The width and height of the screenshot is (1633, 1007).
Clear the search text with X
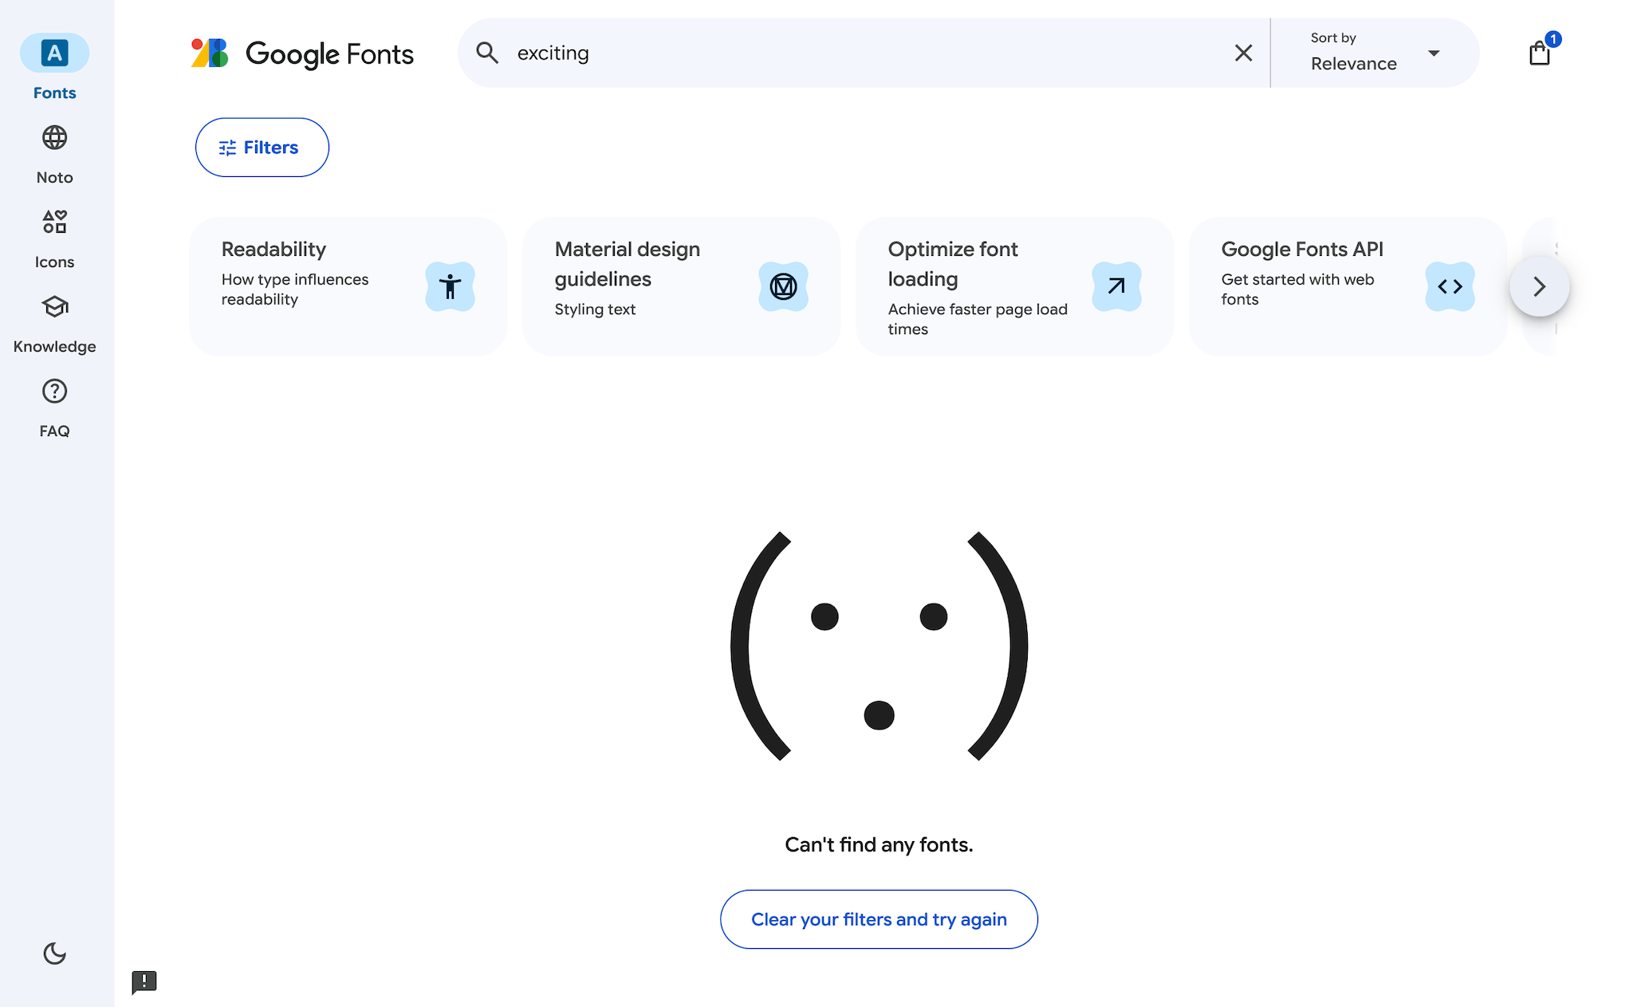tap(1243, 53)
